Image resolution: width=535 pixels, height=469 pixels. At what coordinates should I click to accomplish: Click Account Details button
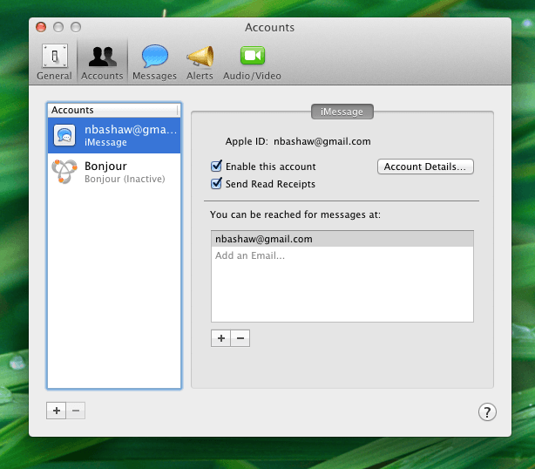[x=425, y=167]
